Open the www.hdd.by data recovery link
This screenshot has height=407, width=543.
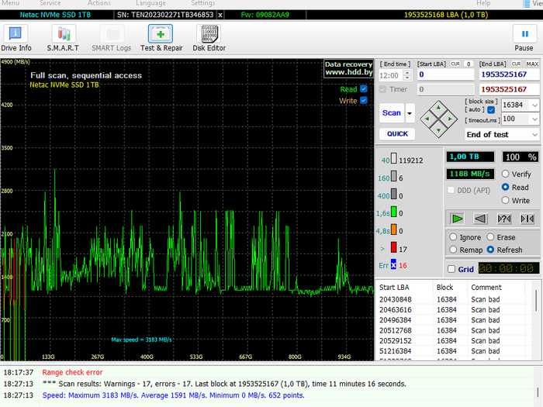[x=349, y=68]
